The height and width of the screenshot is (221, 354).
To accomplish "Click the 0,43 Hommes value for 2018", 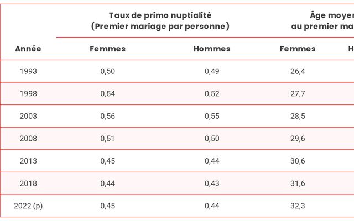I will click(212, 183).
